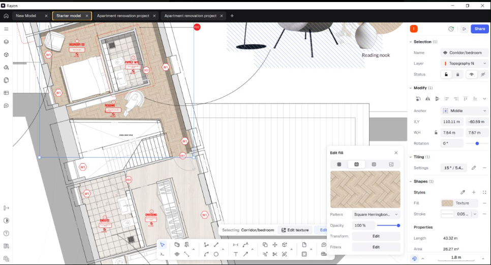Select the wall drawing tool
The image size is (491, 265).
pyautogui.click(x=177, y=245)
